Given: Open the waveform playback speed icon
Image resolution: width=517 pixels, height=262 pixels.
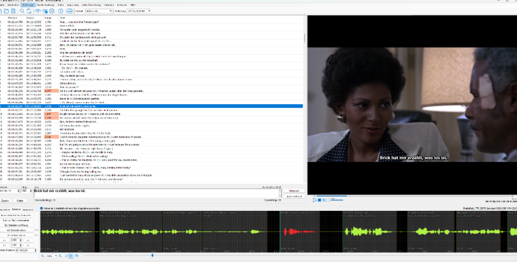Looking at the screenshot, I should tap(77, 256).
